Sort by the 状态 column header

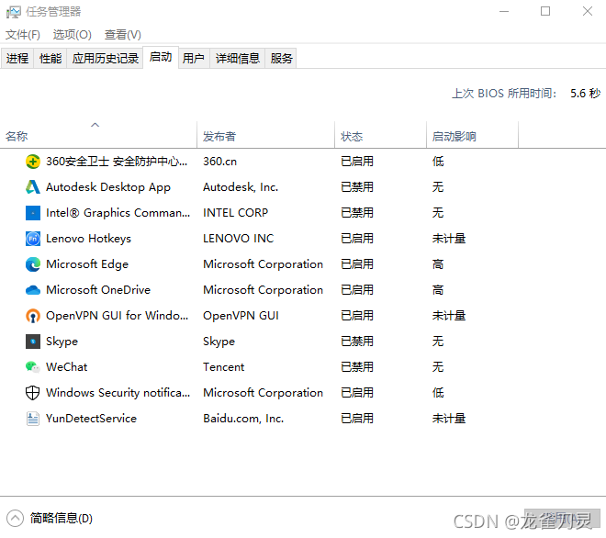pos(381,134)
